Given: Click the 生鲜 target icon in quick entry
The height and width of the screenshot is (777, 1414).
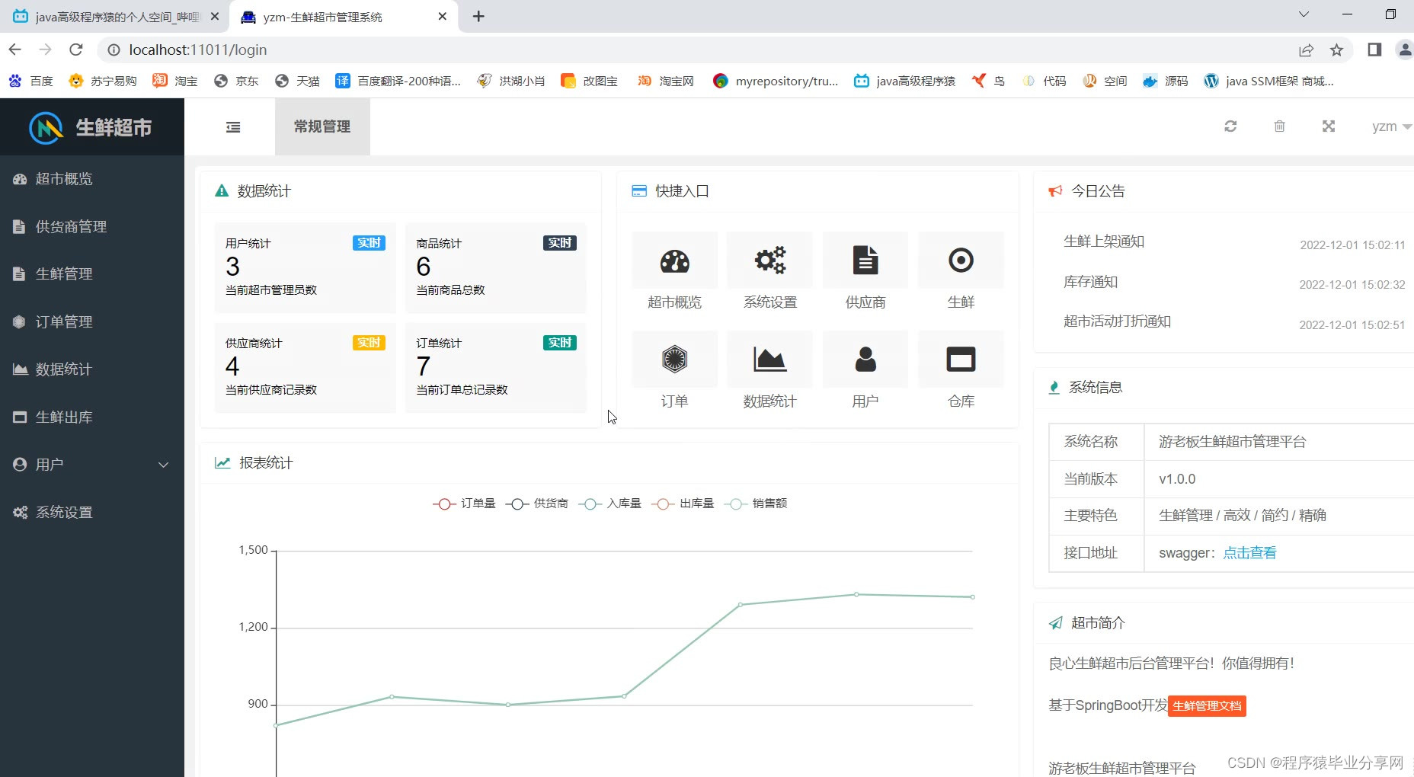Looking at the screenshot, I should 961,260.
